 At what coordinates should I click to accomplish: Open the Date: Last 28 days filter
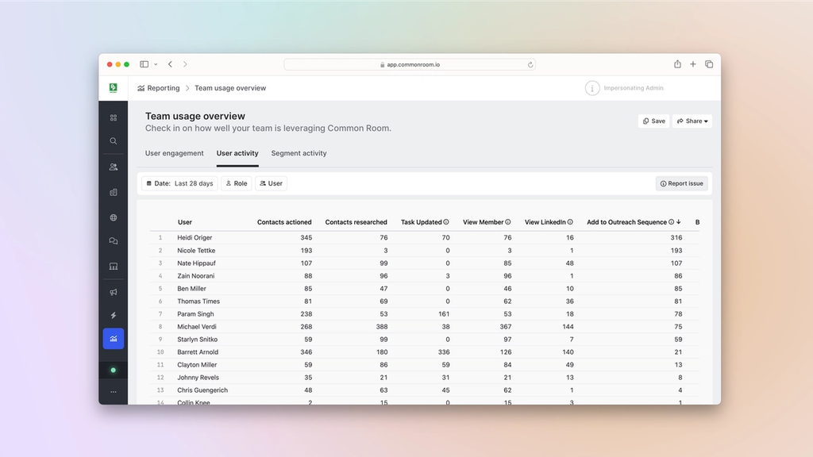point(179,183)
